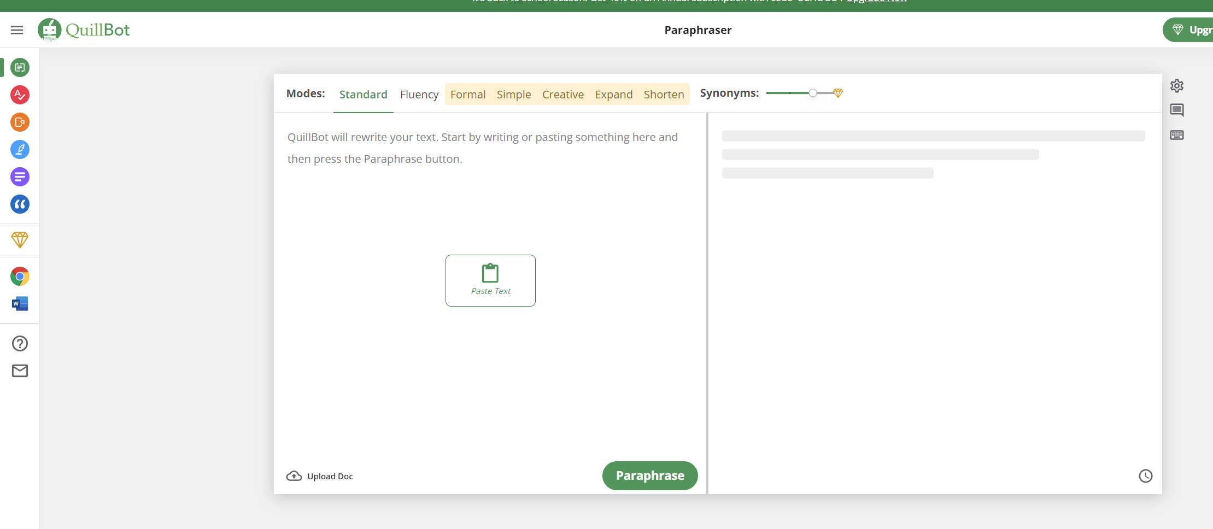
Task: Click the Paste Text button
Action: click(490, 280)
